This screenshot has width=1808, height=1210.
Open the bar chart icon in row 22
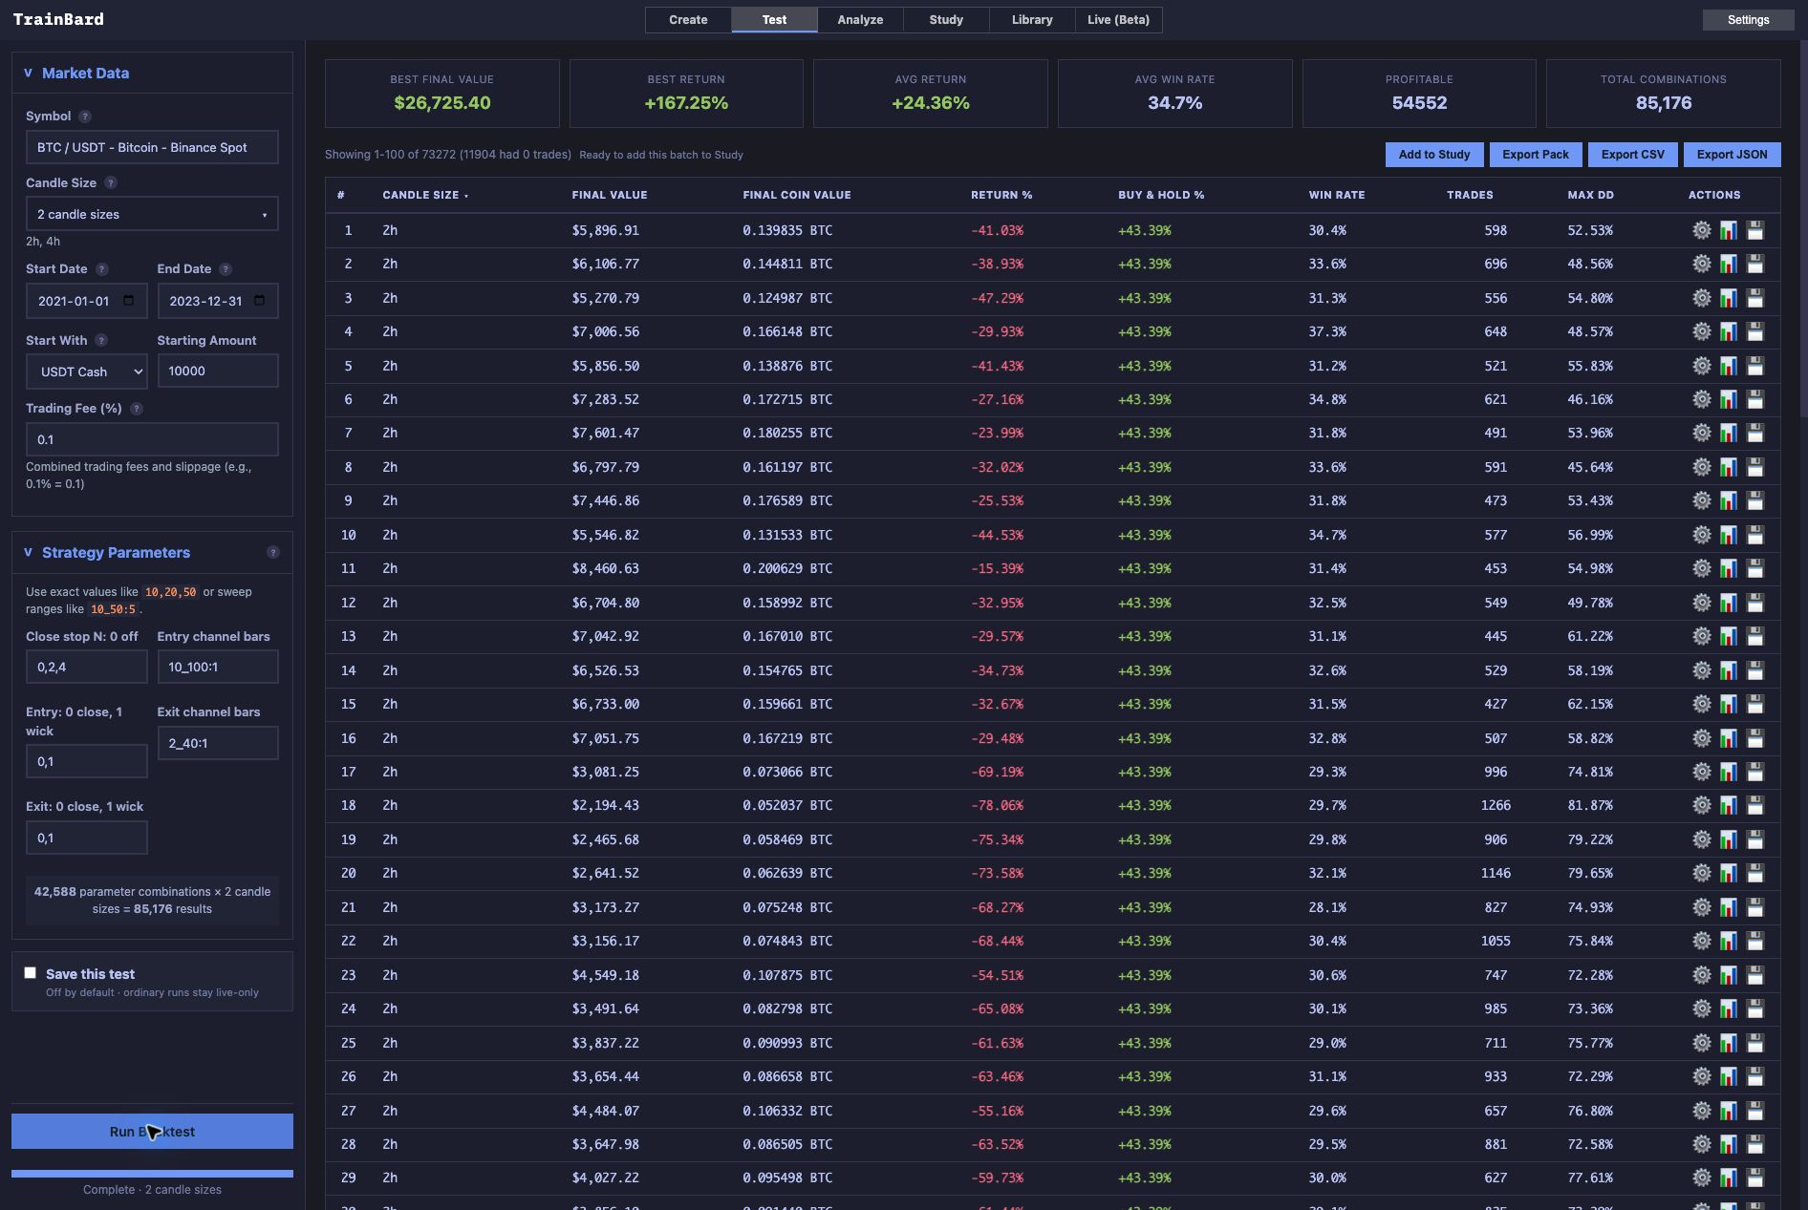point(1728,942)
